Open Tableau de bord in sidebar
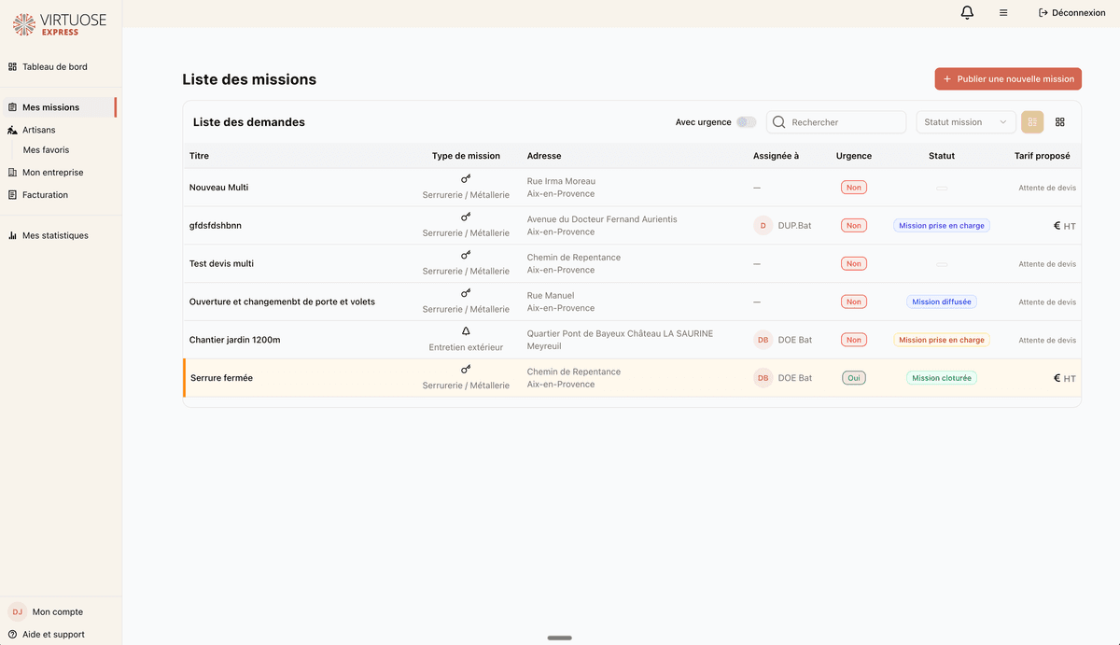The height and width of the screenshot is (645, 1120). (54, 67)
